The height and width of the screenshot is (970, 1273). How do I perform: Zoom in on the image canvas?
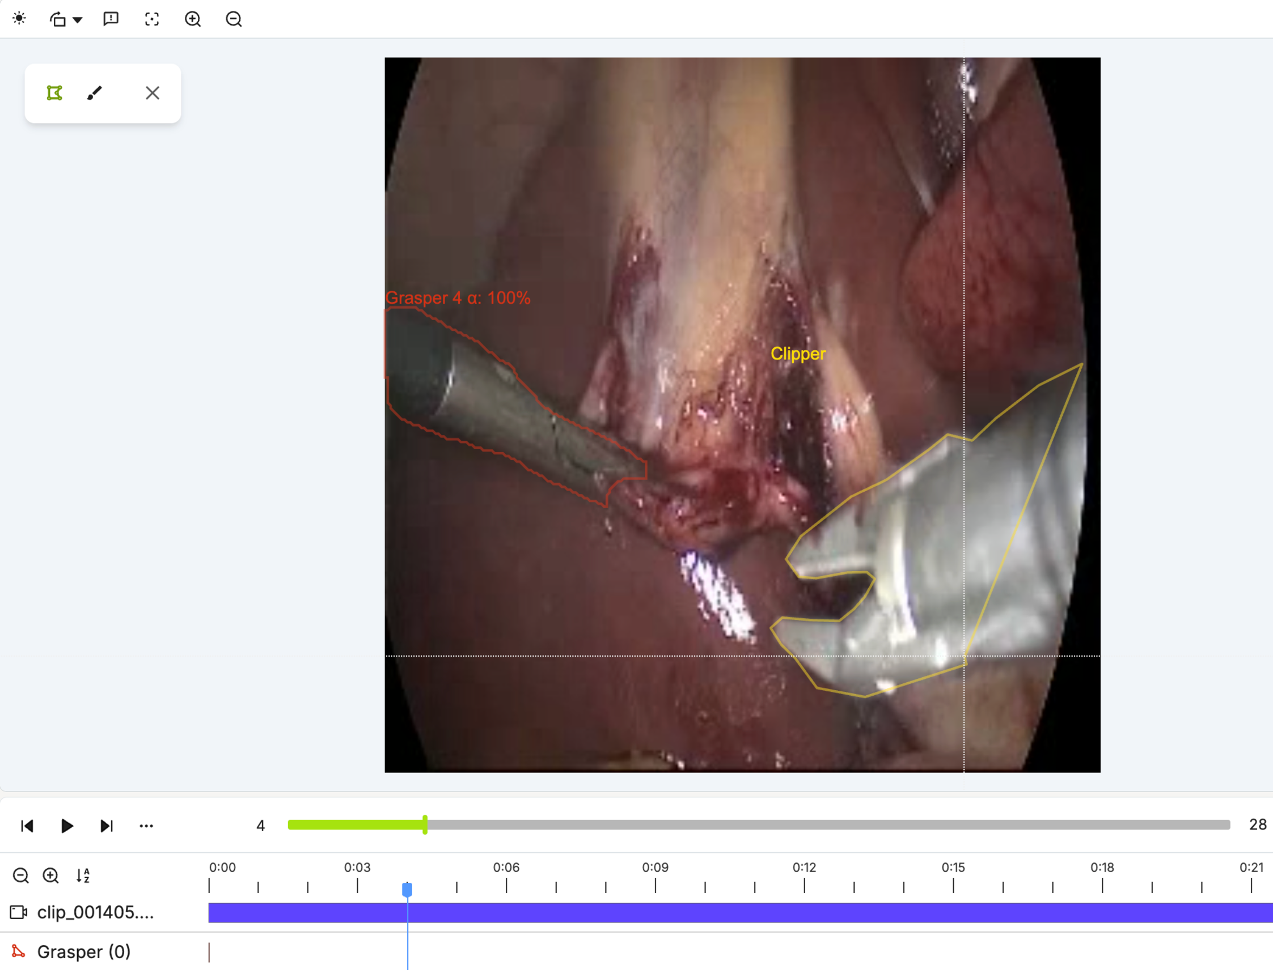193,19
